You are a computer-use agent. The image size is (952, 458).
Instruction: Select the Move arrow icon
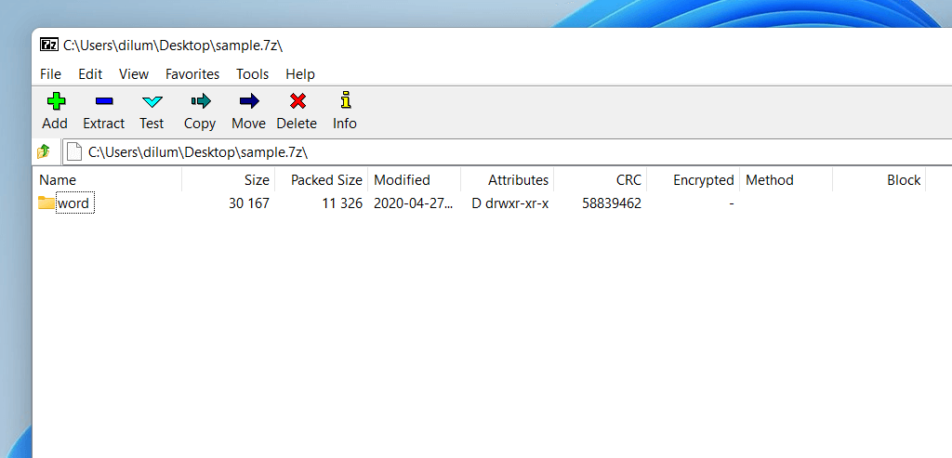pos(249,100)
